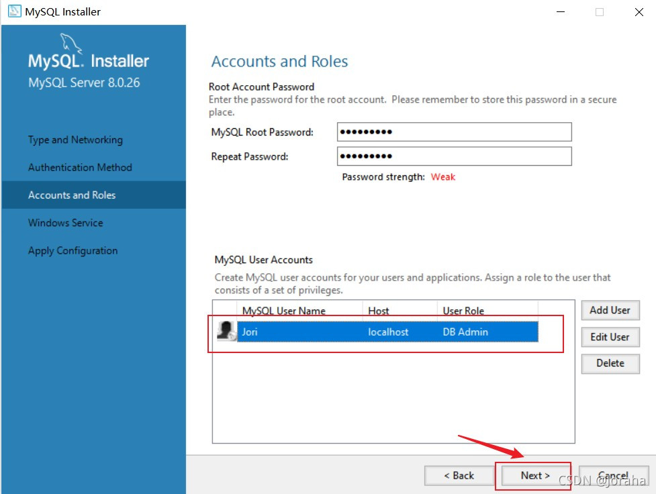Image resolution: width=656 pixels, height=494 pixels.
Task: Click the Accounts and Roles heading
Action: 279,62
